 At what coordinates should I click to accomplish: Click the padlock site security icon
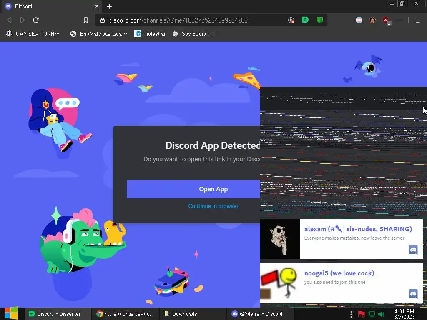point(103,20)
